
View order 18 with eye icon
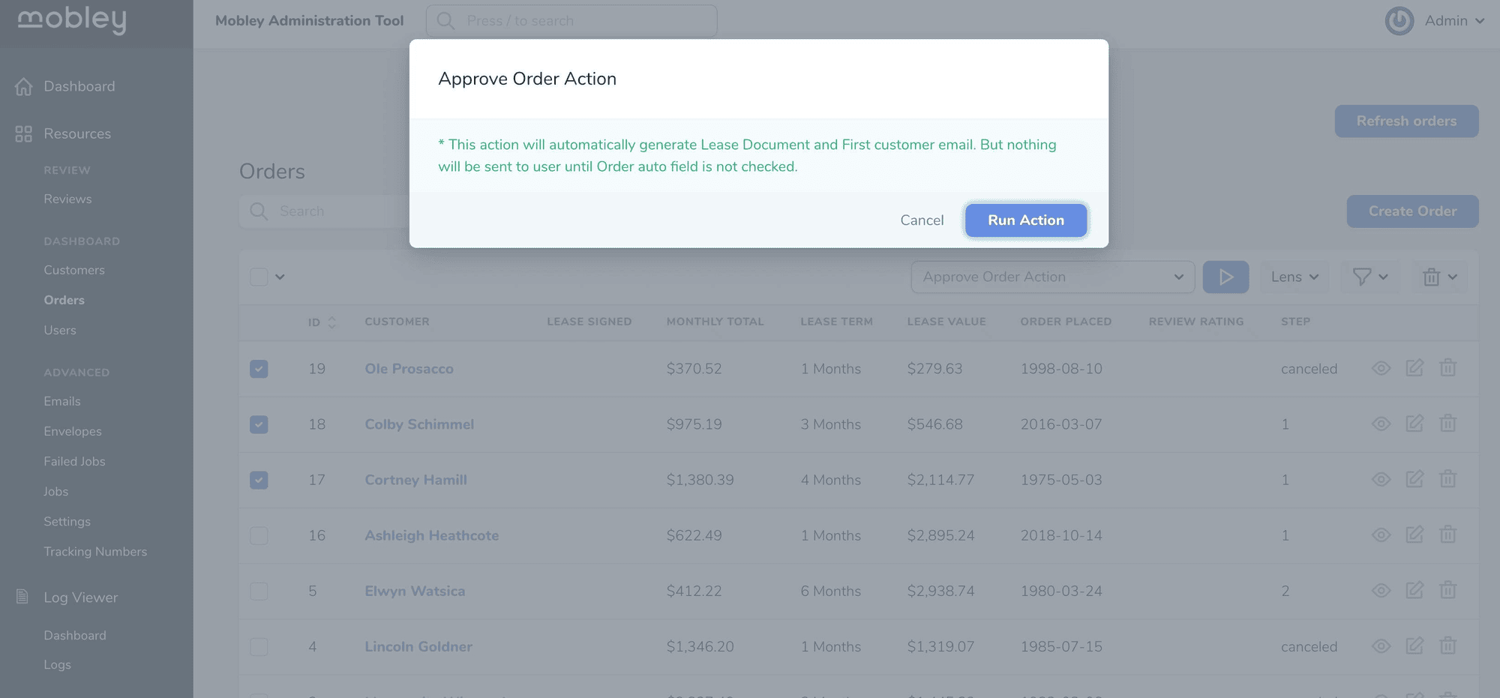pos(1381,424)
